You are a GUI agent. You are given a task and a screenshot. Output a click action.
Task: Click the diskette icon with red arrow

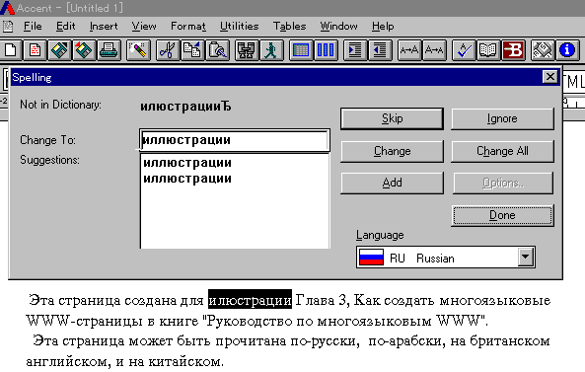click(x=84, y=50)
